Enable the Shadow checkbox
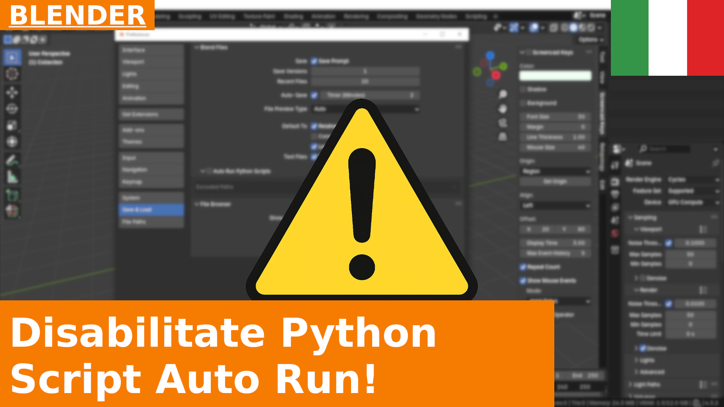 [x=523, y=89]
